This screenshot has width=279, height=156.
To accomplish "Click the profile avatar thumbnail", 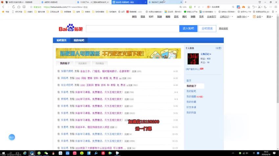I will (x=193, y=59).
